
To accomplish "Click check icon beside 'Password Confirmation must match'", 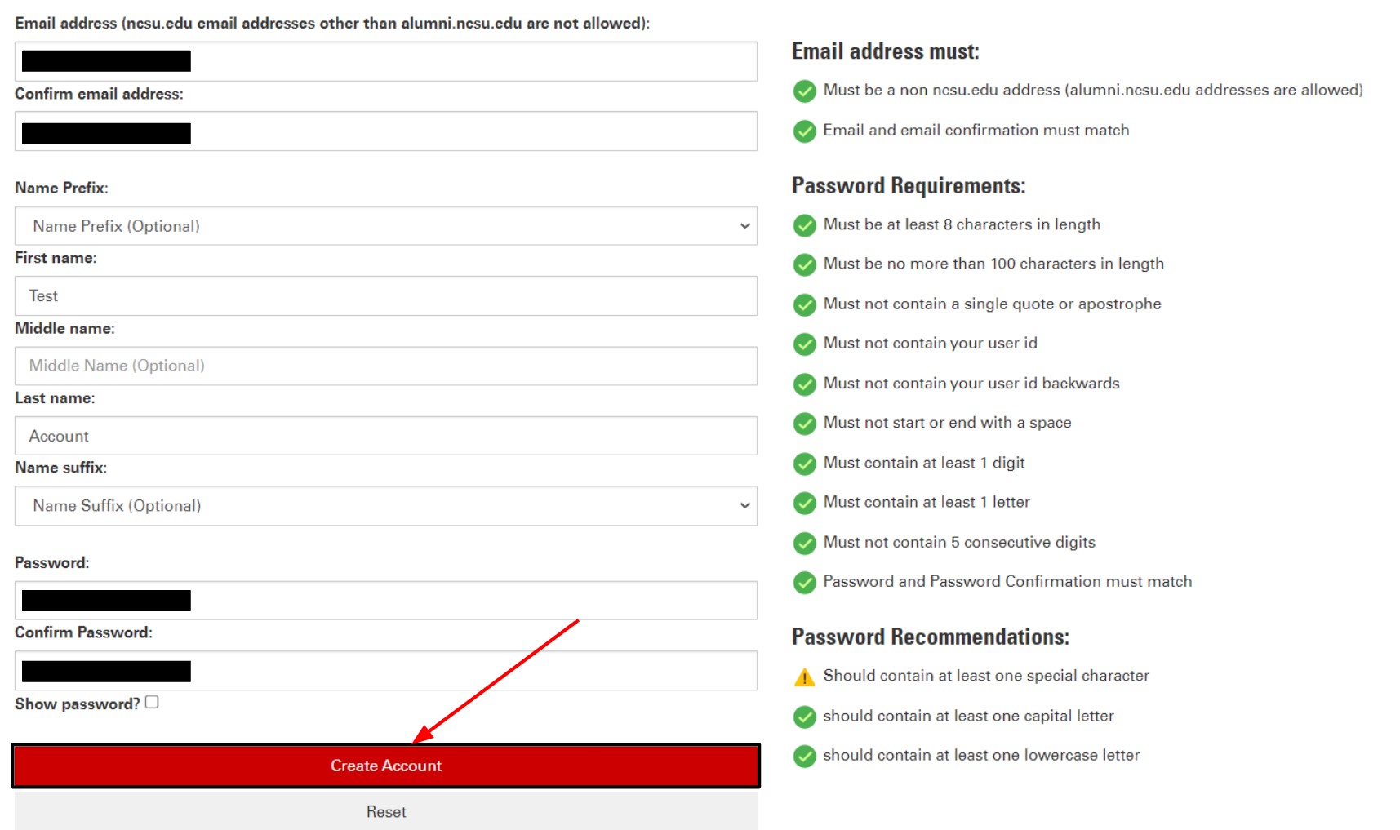I will [804, 582].
